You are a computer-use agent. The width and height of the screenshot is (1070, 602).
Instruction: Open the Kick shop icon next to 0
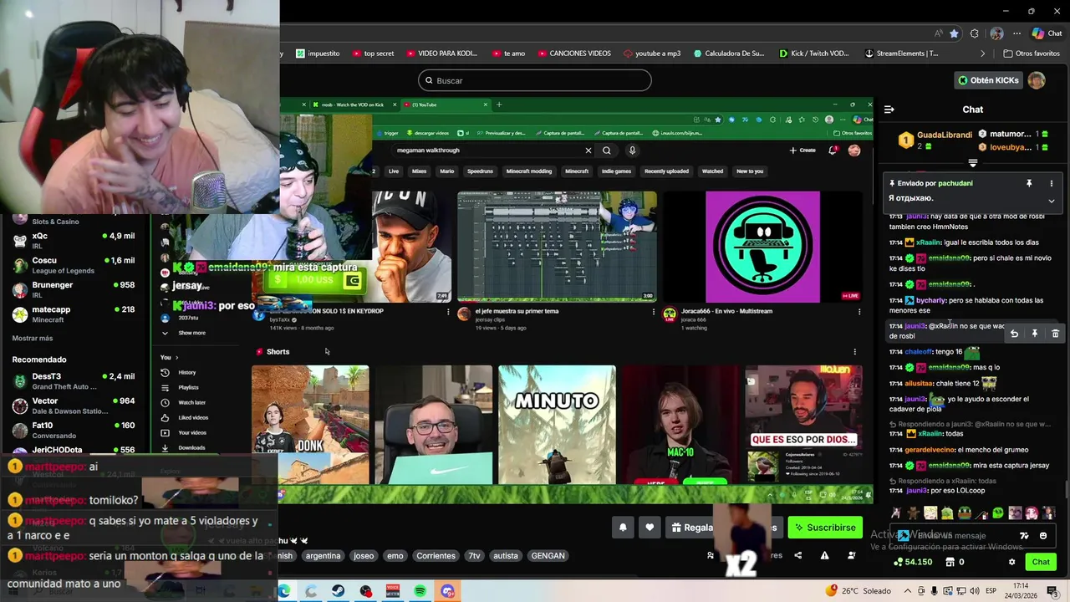tap(950, 562)
